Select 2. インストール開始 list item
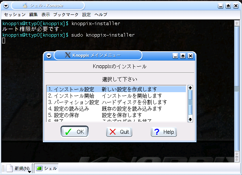This screenshot has height=175, width=242. [116, 96]
